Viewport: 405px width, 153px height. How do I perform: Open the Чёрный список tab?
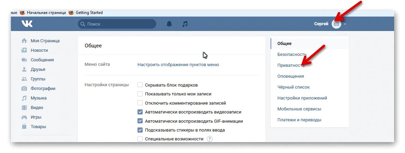click(310, 87)
